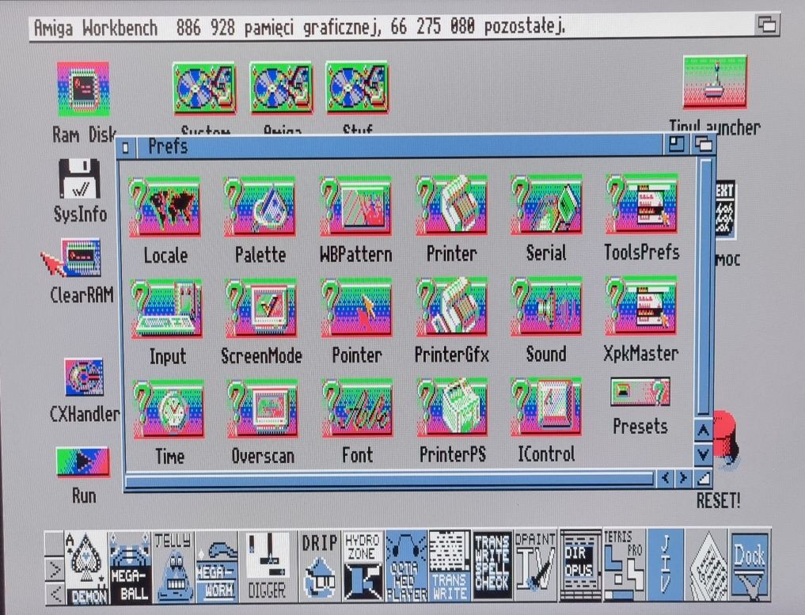The image size is (805, 615).
Task: Click the Prefs window up scroll arrow
Action: [x=704, y=431]
